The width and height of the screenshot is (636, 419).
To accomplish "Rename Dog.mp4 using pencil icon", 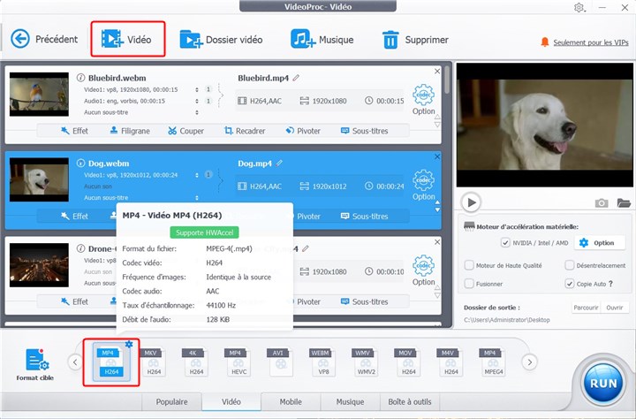I will click(x=279, y=164).
